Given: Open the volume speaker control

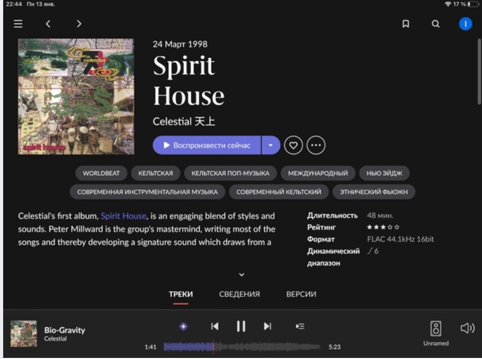Looking at the screenshot, I should (x=467, y=328).
